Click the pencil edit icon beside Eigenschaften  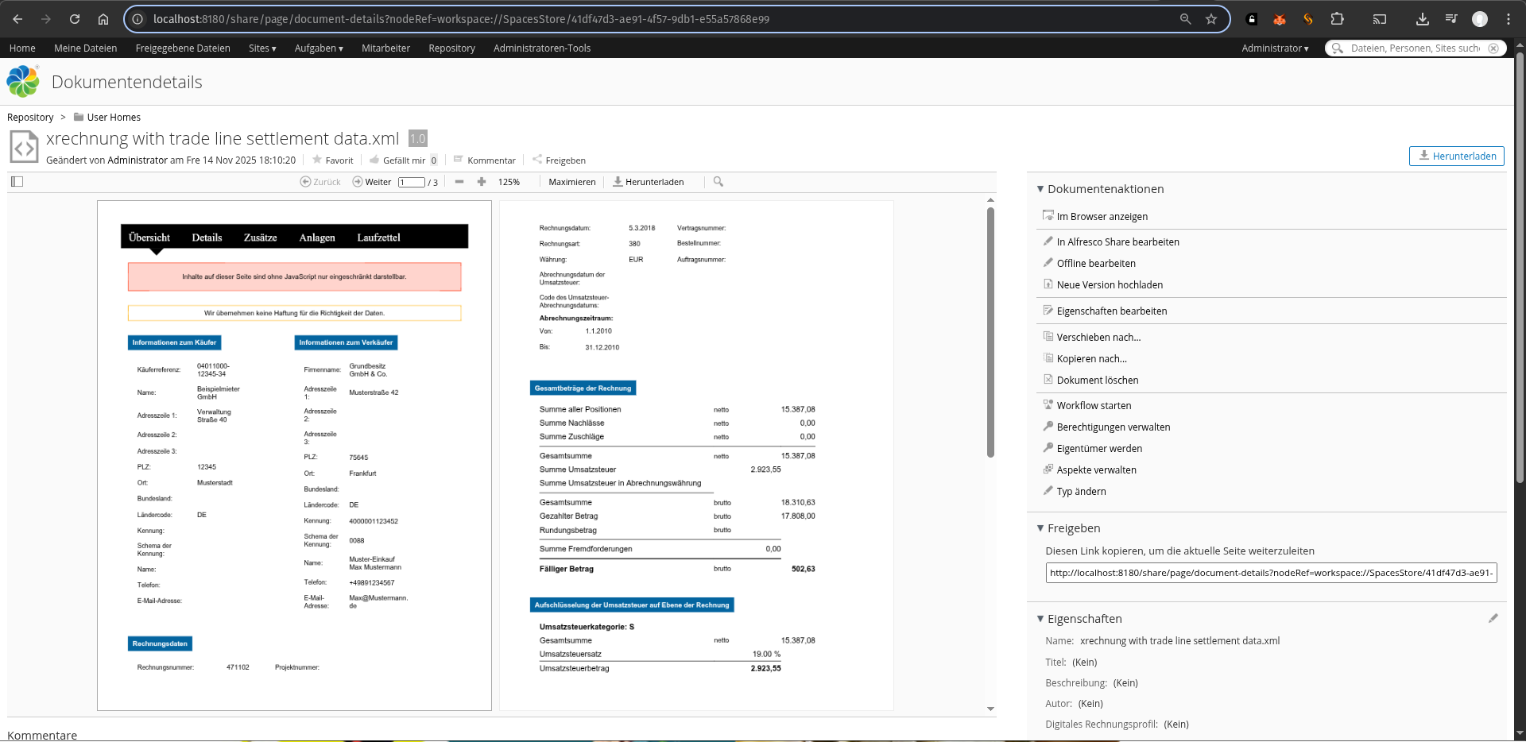coord(1493,618)
